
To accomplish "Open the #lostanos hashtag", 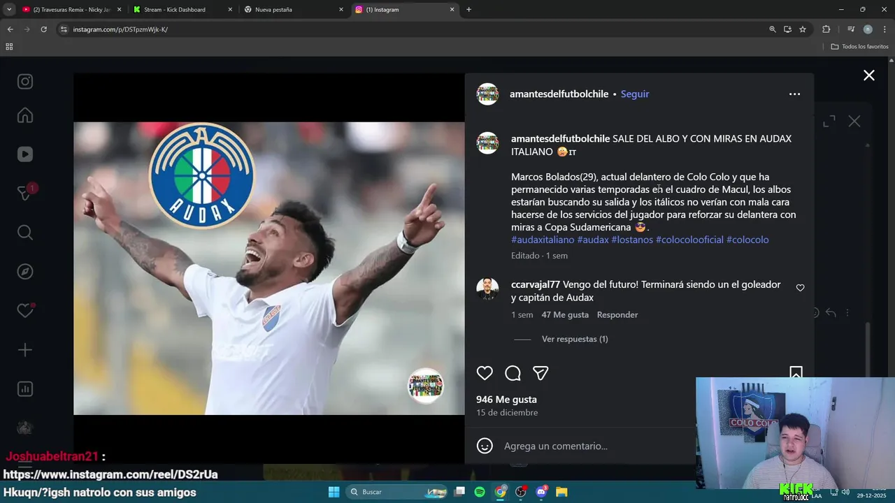I will coord(632,240).
